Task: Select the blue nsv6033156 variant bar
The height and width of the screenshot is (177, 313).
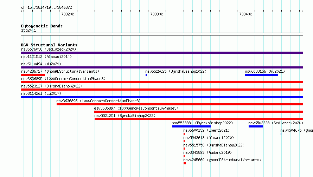Action: [x=262, y=75]
